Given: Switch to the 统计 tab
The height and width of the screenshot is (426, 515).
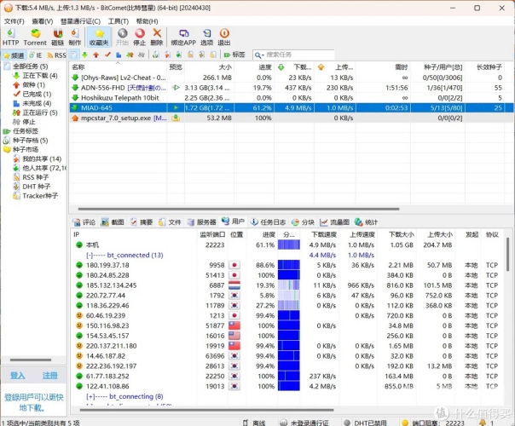Looking at the screenshot, I should (367, 222).
